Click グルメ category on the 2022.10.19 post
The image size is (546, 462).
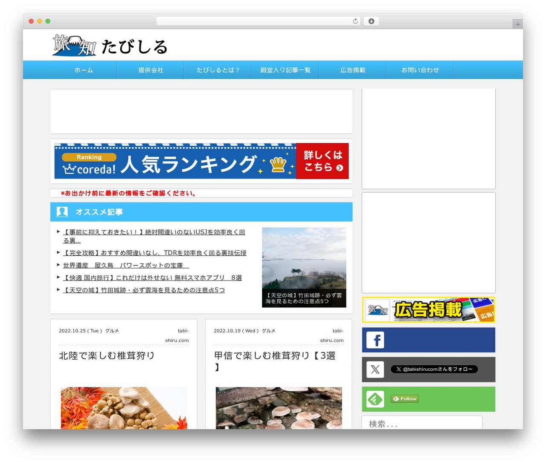coord(269,331)
